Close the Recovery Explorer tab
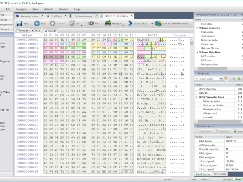 (42, 16)
